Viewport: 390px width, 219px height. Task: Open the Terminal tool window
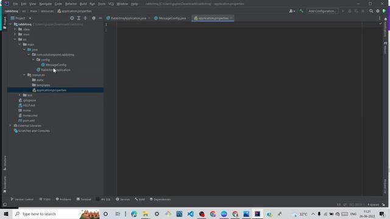[84, 200]
